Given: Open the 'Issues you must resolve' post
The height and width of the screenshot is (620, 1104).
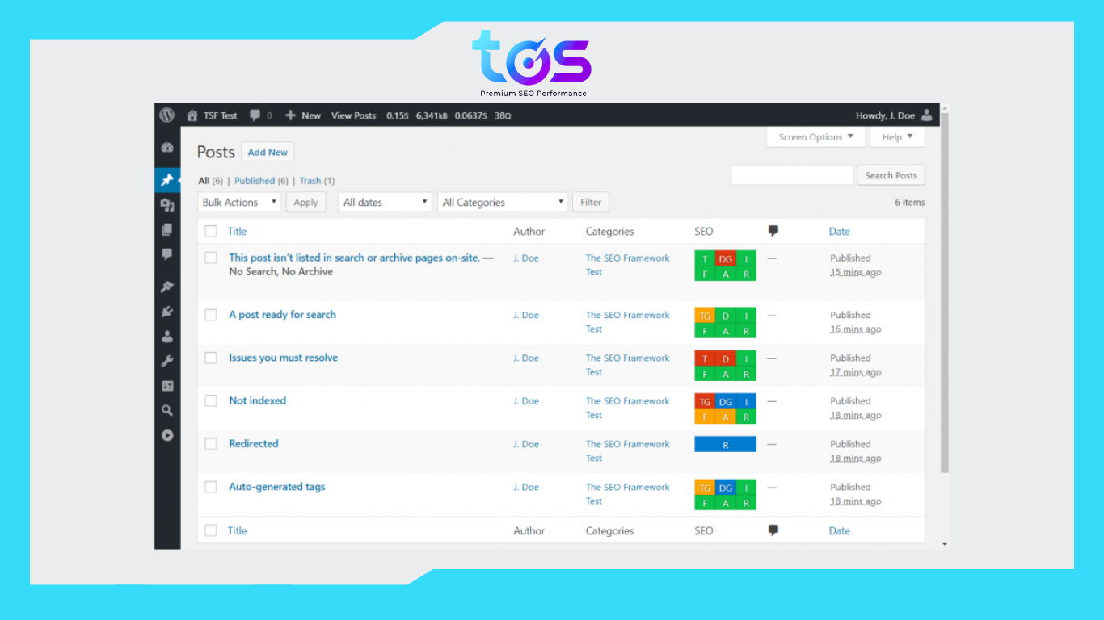Looking at the screenshot, I should (283, 358).
